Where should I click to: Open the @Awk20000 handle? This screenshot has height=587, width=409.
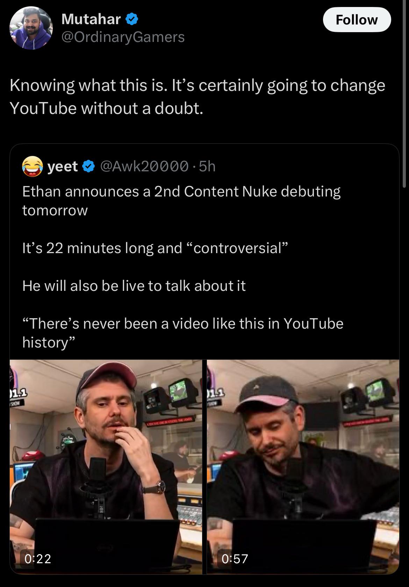(144, 166)
